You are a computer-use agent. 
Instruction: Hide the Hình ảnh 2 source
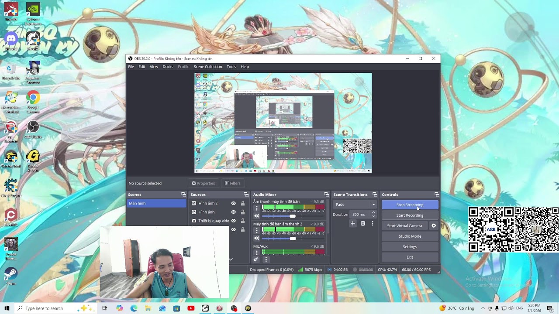click(x=233, y=203)
